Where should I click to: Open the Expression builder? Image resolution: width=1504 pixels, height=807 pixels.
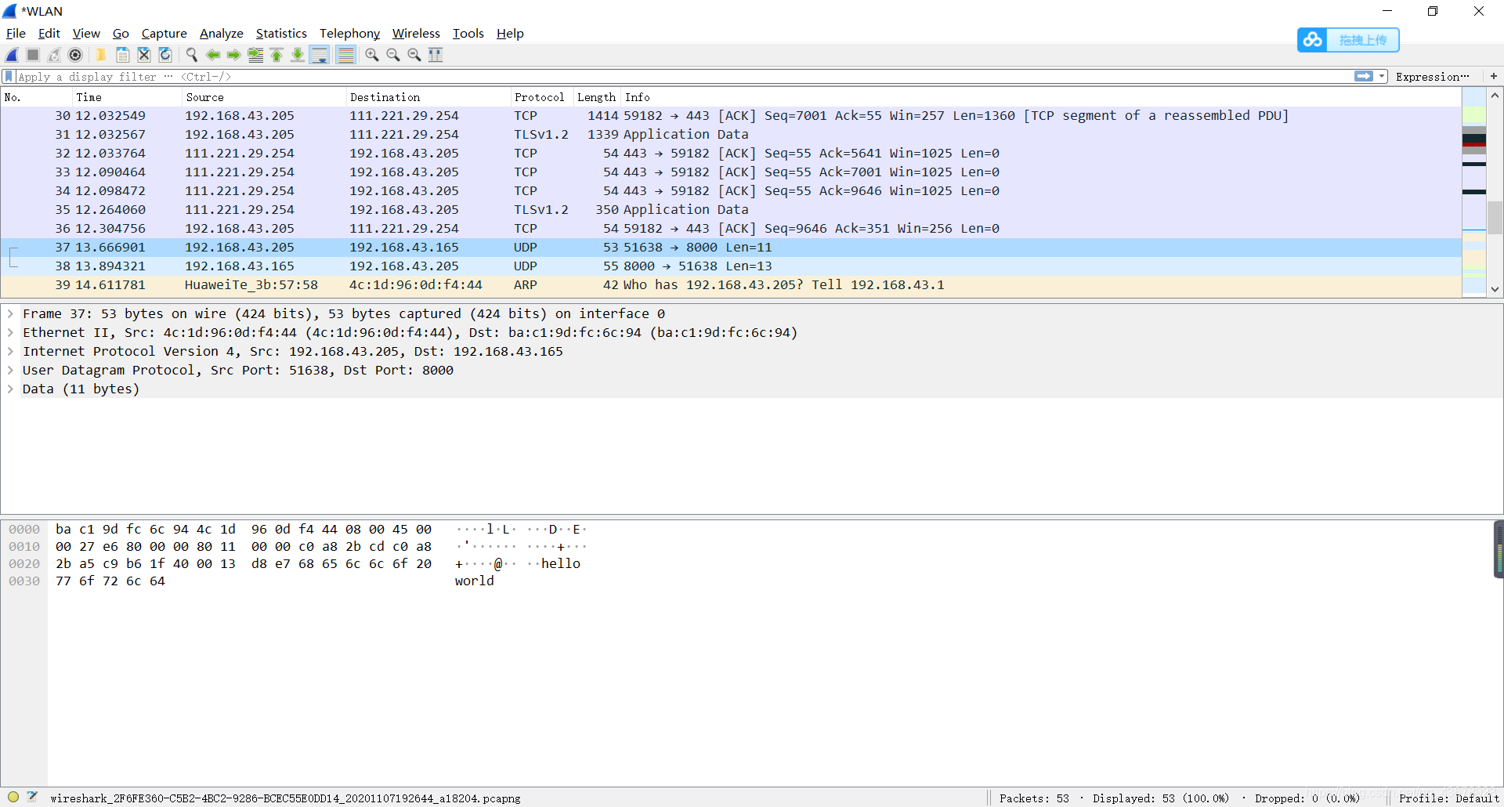pyautogui.click(x=1432, y=77)
